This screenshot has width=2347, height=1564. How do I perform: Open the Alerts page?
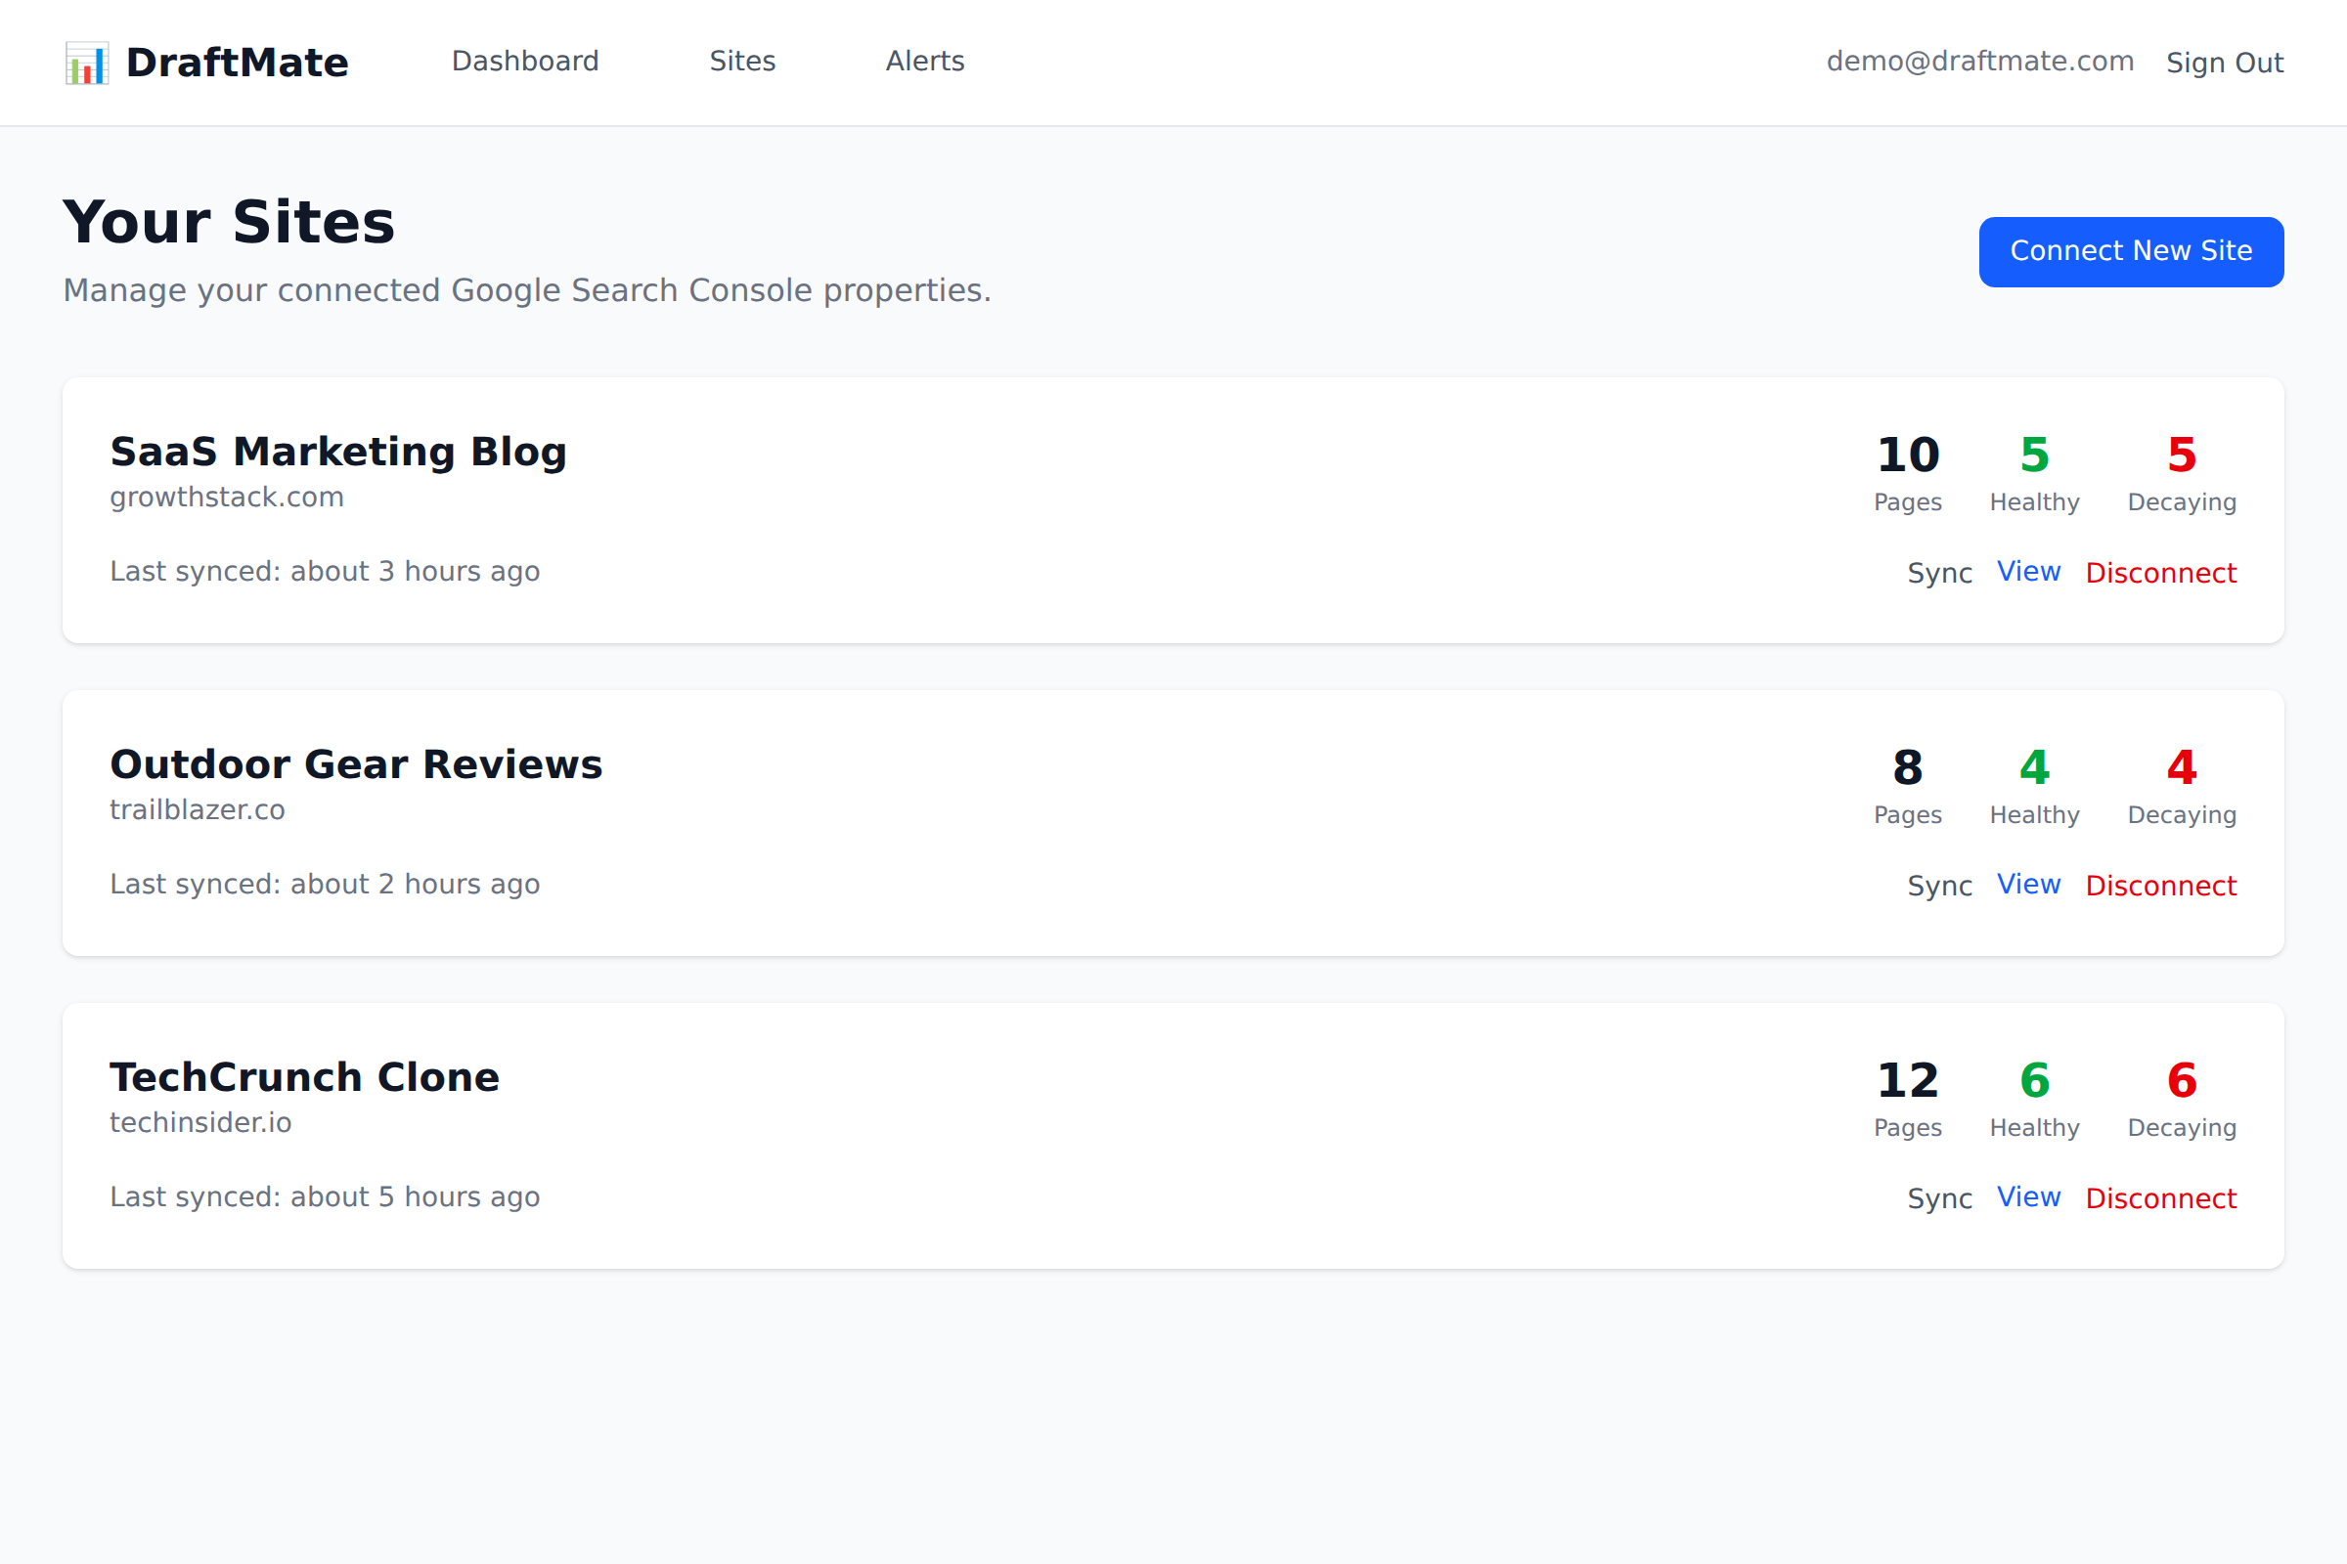923,61
